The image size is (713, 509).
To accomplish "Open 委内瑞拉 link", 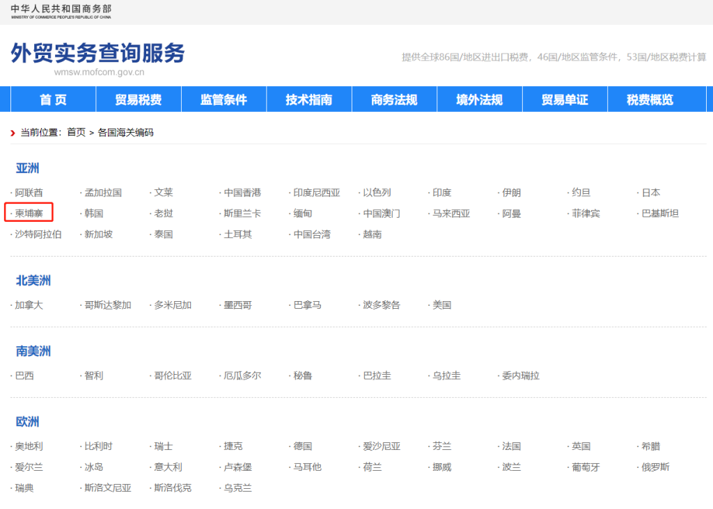I will coord(521,375).
